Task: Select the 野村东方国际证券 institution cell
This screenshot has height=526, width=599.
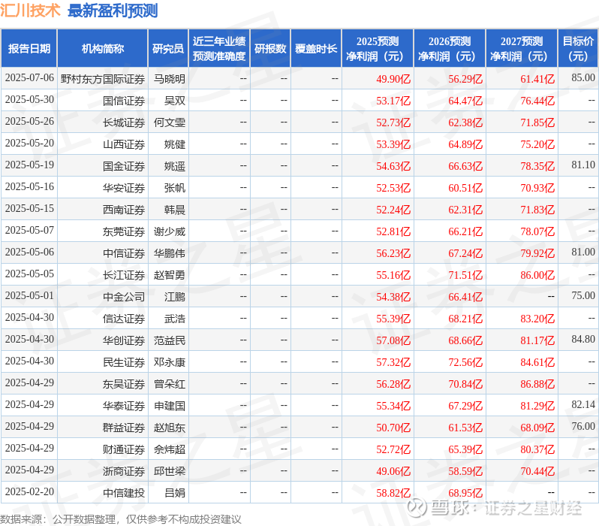Action: pos(102,79)
